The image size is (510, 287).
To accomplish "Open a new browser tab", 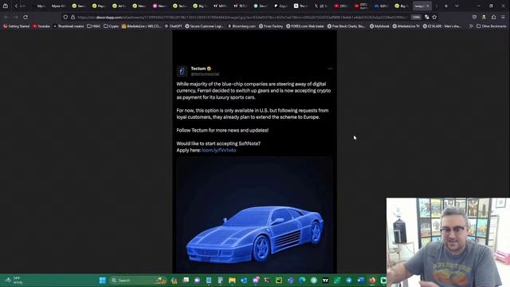I will tap(446, 6).
